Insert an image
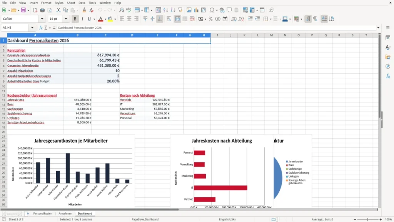Image resolution: width=394 pixels, height=222 pixels. click(x=189, y=10)
